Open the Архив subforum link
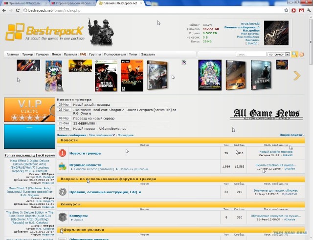Screen dimensions: 313x240 [79, 220]
